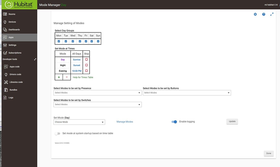The height and width of the screenshot is (167, 280).
Task: Open the Modes by Presence dropdown
Action: click(97, 93)
